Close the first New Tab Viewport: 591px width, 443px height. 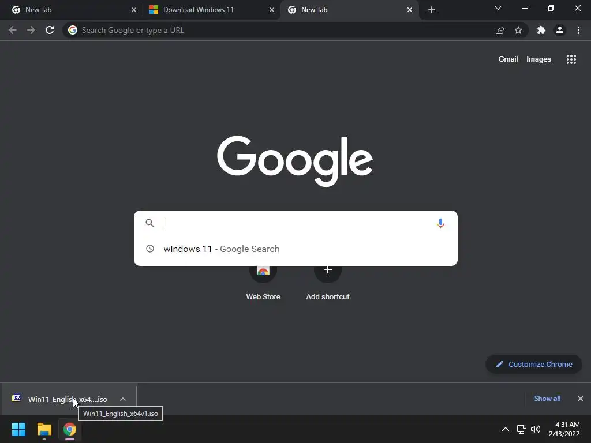(x=134, y=10)
